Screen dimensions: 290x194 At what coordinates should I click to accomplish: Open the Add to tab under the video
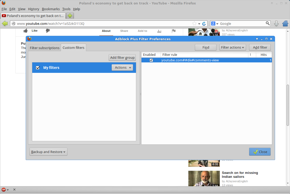(143, 31)
